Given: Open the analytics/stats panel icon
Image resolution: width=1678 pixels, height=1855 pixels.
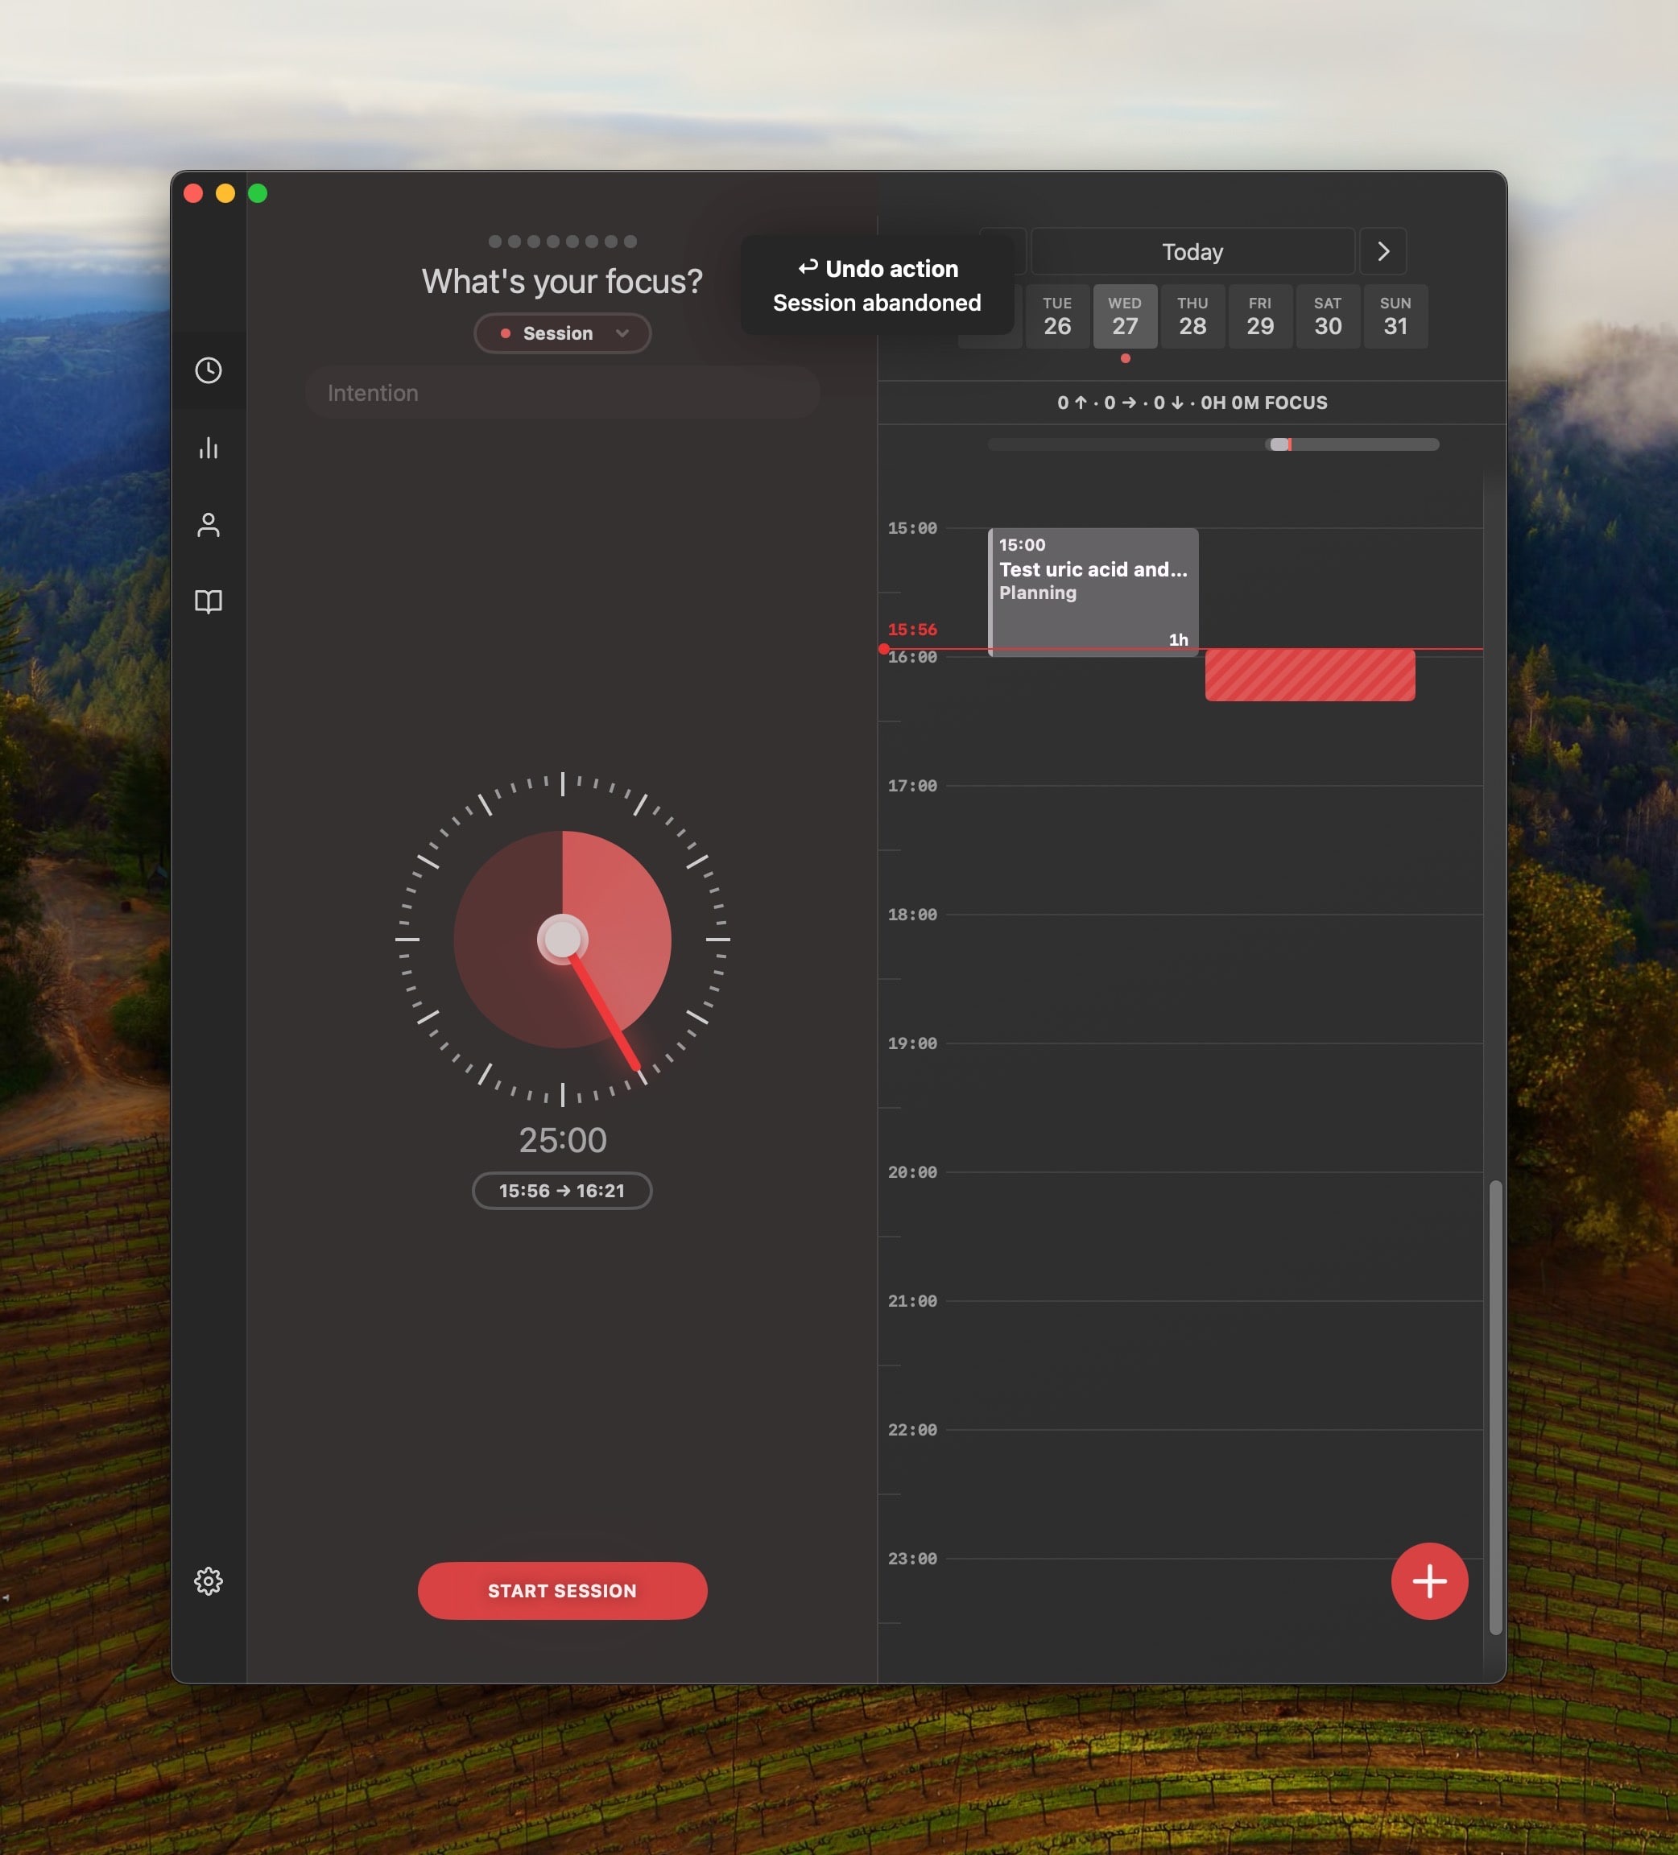Looking at the screenshot, I should [x=209, y=448].
